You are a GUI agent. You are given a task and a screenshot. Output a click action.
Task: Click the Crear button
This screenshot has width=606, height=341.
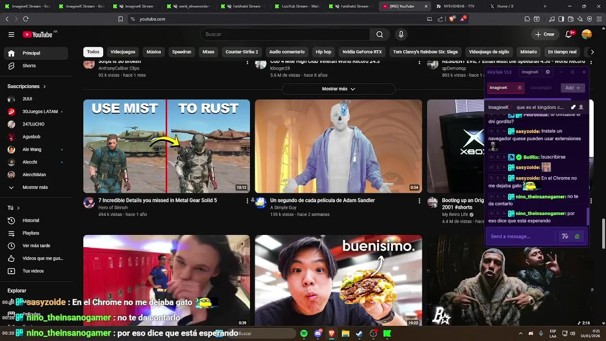click(545, 34)
